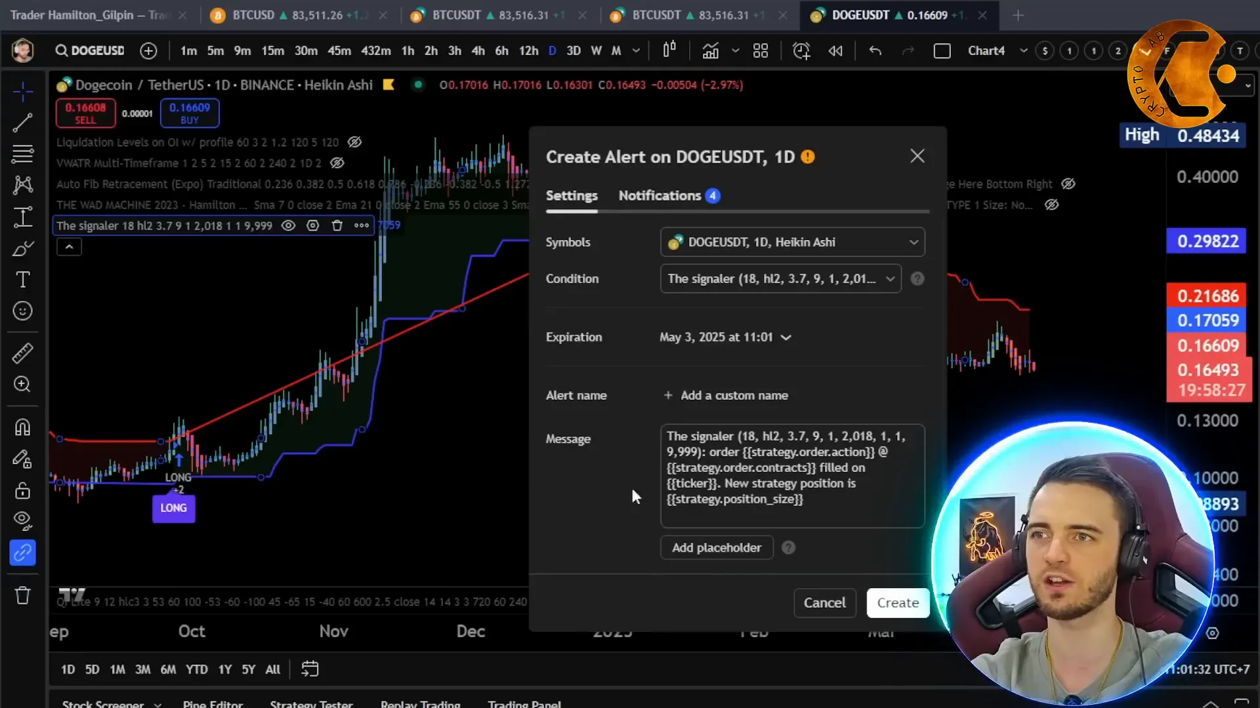
Task: Open the Strategy Tester panel
Action: pos(312,703)
